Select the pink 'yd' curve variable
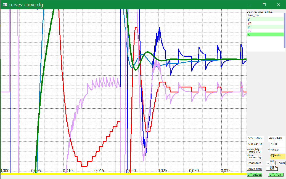This screenshot has width=286, height=179. point(265,31)
